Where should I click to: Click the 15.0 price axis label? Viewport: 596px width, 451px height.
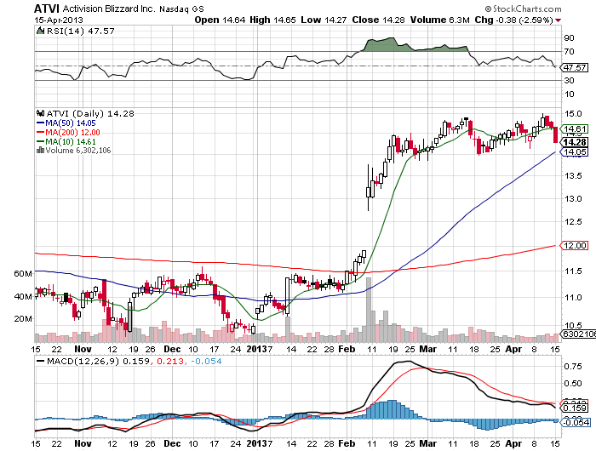coord(574,114)
